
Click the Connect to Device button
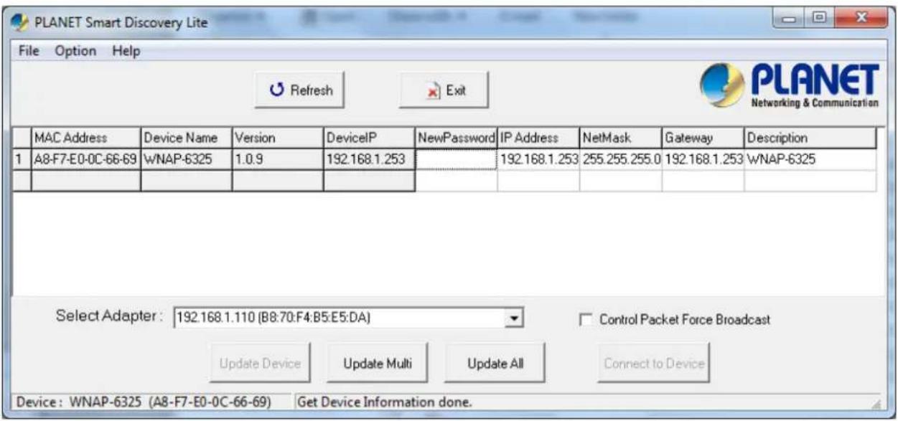(x=654, y=364)
